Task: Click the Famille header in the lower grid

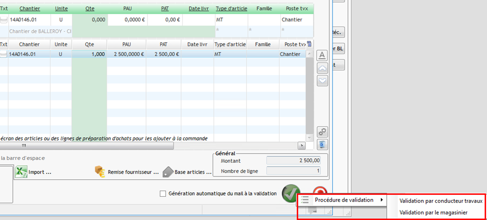Action: click(263, 44)
